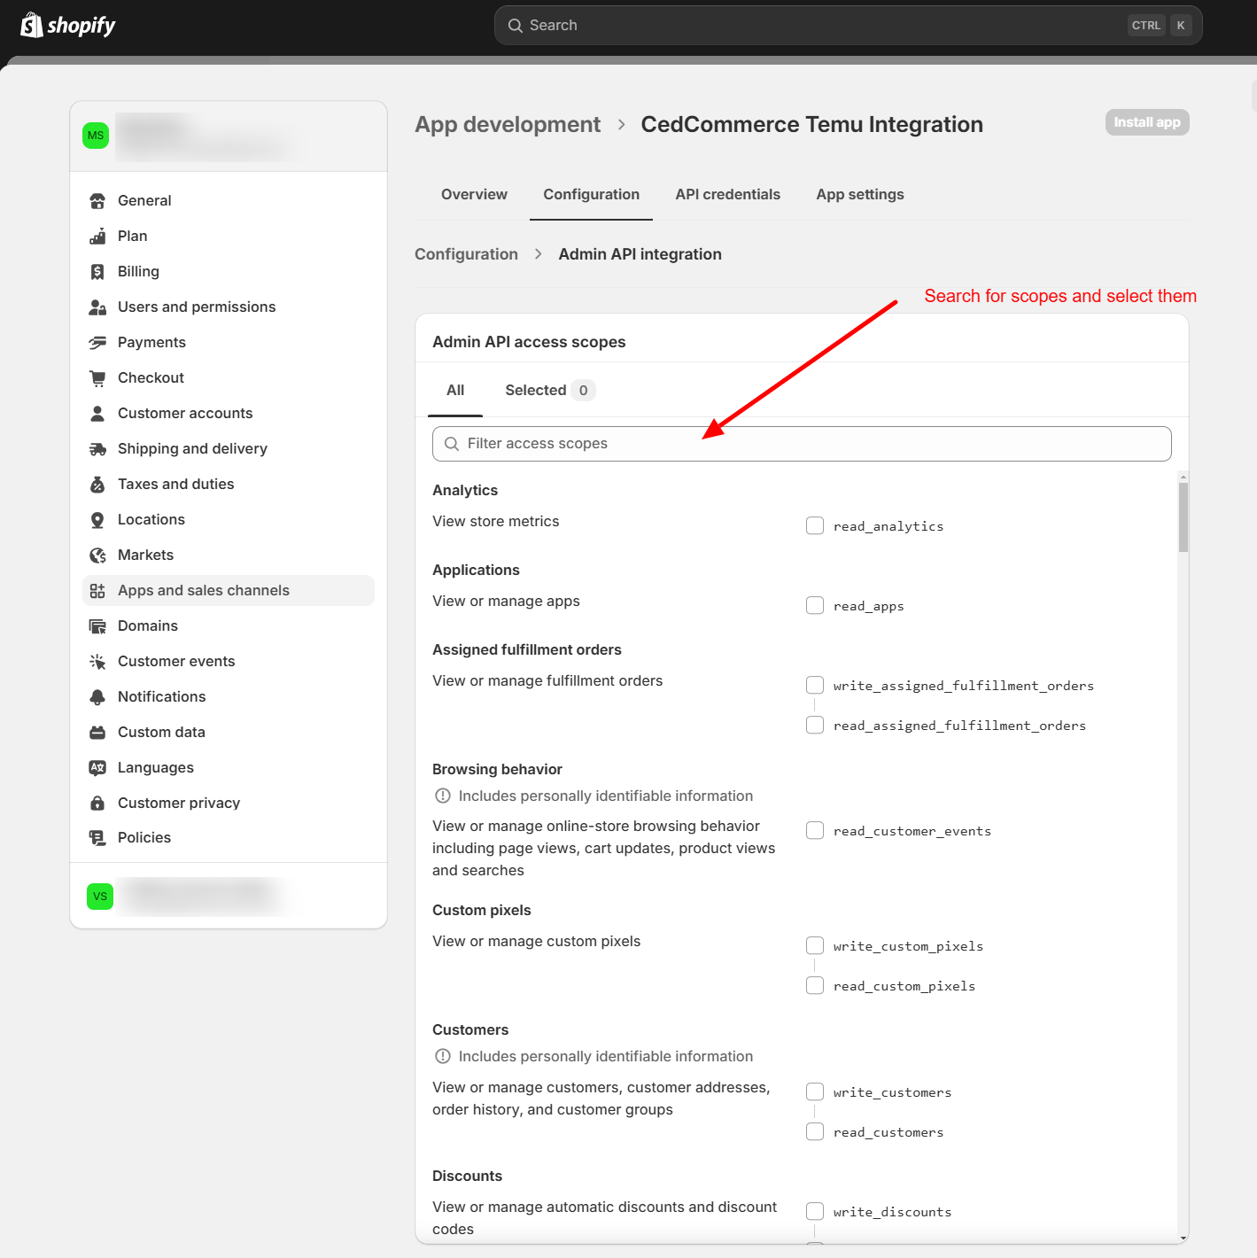Viewport: 1257px width, 1258px height.
Task: Open the Checkout cart icon
Action: click(97, 378)
